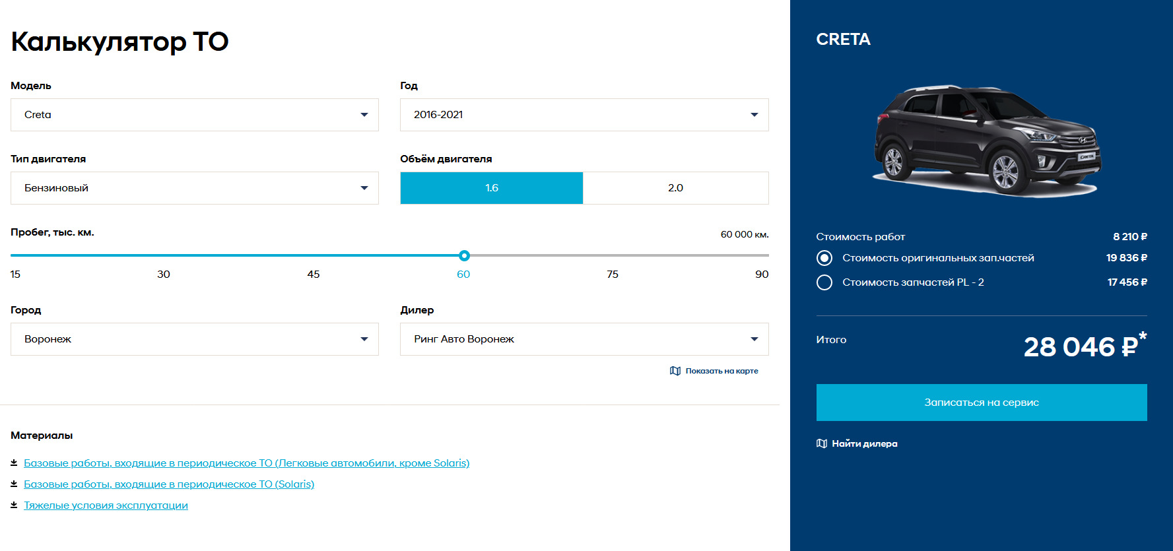Image resolution: width=1173 pixels, height=551 pixels.
Task: Click download icon beside Легковые автомобили link
Action: [14, 463]
